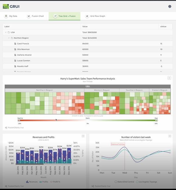Screen dimensions: 176x190
Task: Click the value 60000 cell
Action: (85, 49)
